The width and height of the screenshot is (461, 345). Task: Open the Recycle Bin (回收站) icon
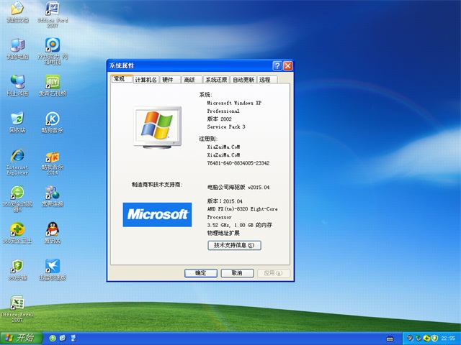(x=17, y=119)
